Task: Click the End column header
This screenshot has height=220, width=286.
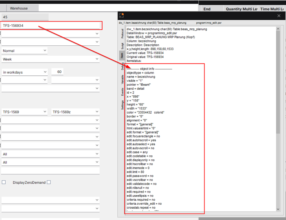Action: click(207, 9)
